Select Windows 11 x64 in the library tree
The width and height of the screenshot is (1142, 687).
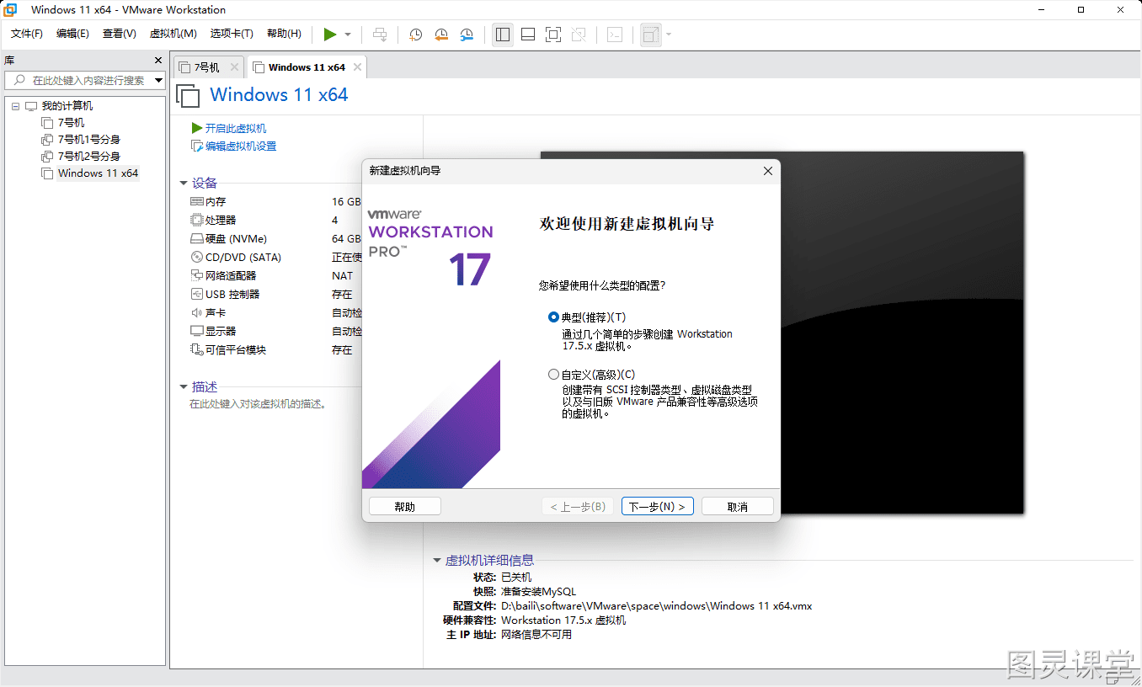click(98, 173)
